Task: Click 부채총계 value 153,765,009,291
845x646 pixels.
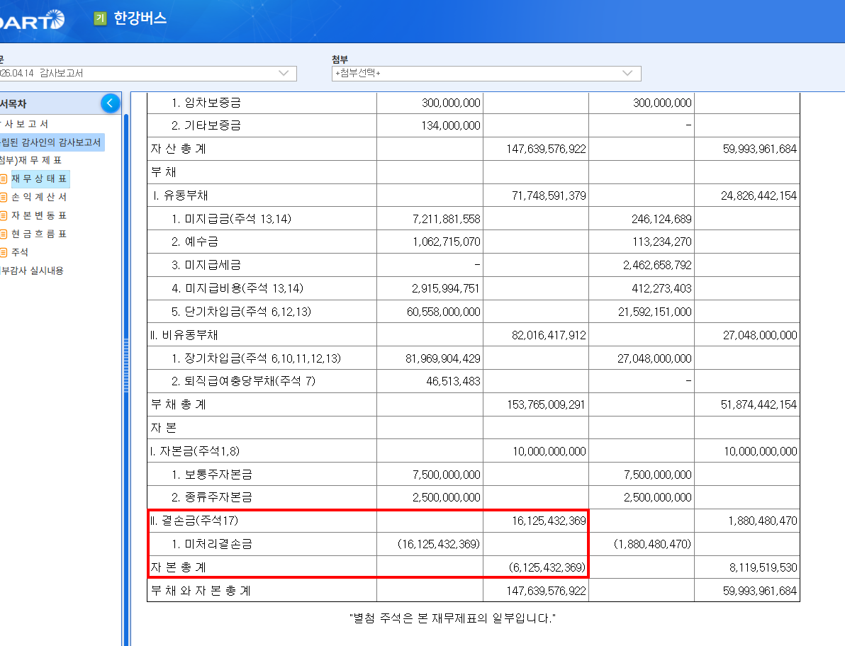Action: (546, 405)
